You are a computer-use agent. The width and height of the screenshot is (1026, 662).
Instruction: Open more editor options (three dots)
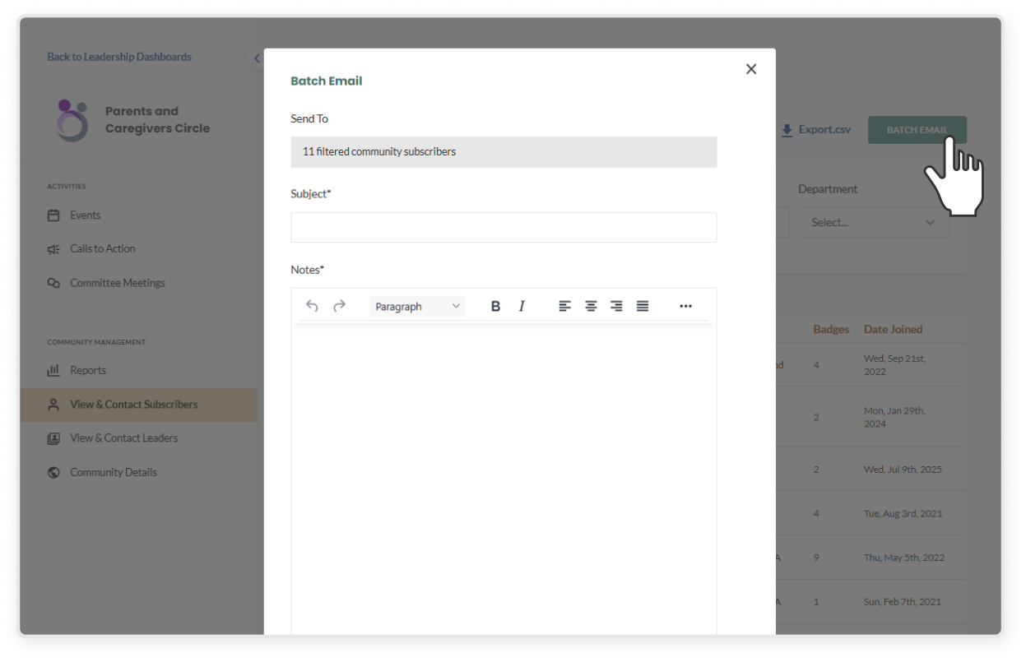tap(685, 306)
